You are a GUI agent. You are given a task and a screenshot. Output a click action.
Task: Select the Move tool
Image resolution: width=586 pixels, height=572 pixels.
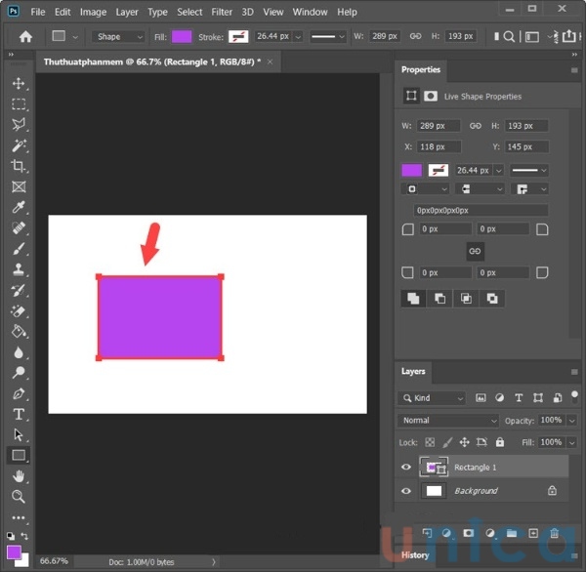coord(18,84)
